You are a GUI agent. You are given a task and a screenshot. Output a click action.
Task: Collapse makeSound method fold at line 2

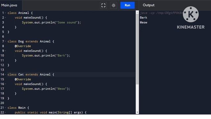point(6,18)
